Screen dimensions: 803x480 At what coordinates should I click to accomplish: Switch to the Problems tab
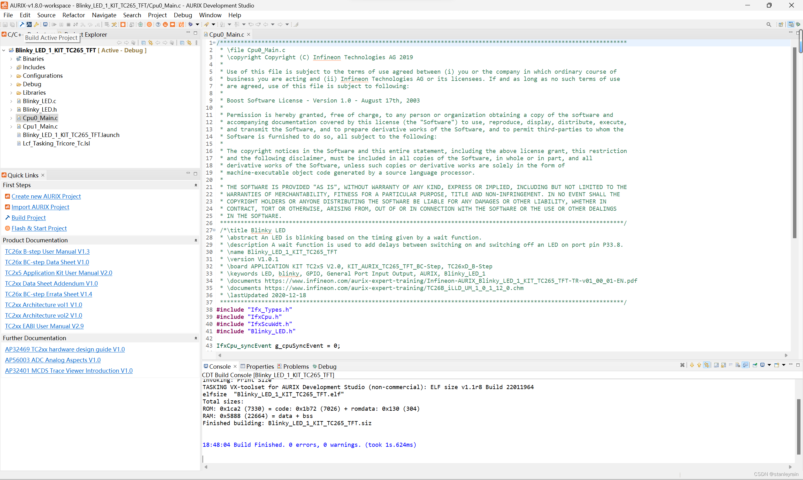[x=295, y=367]
